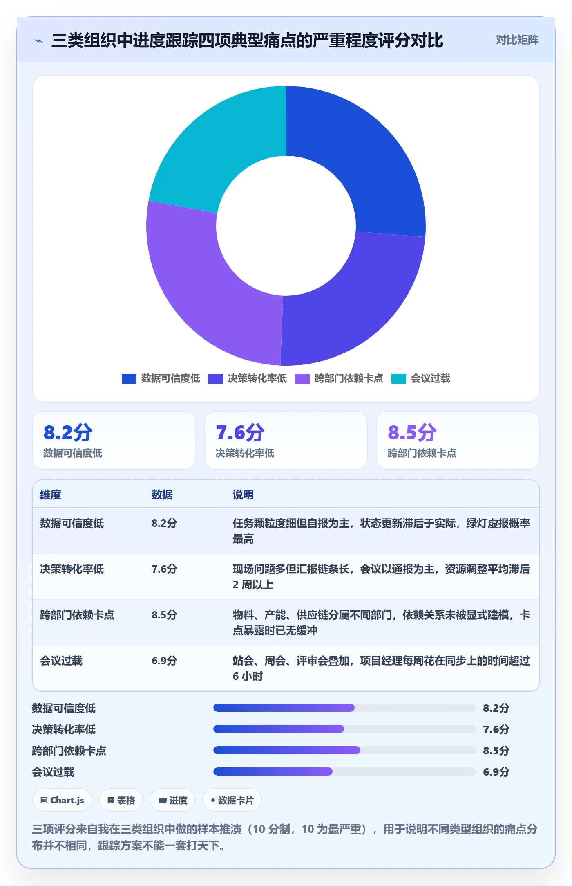Click the 数据卡片 tag
Image resolution: width=572 pixels, height=886 pixels.
click(x=232, y=800)
